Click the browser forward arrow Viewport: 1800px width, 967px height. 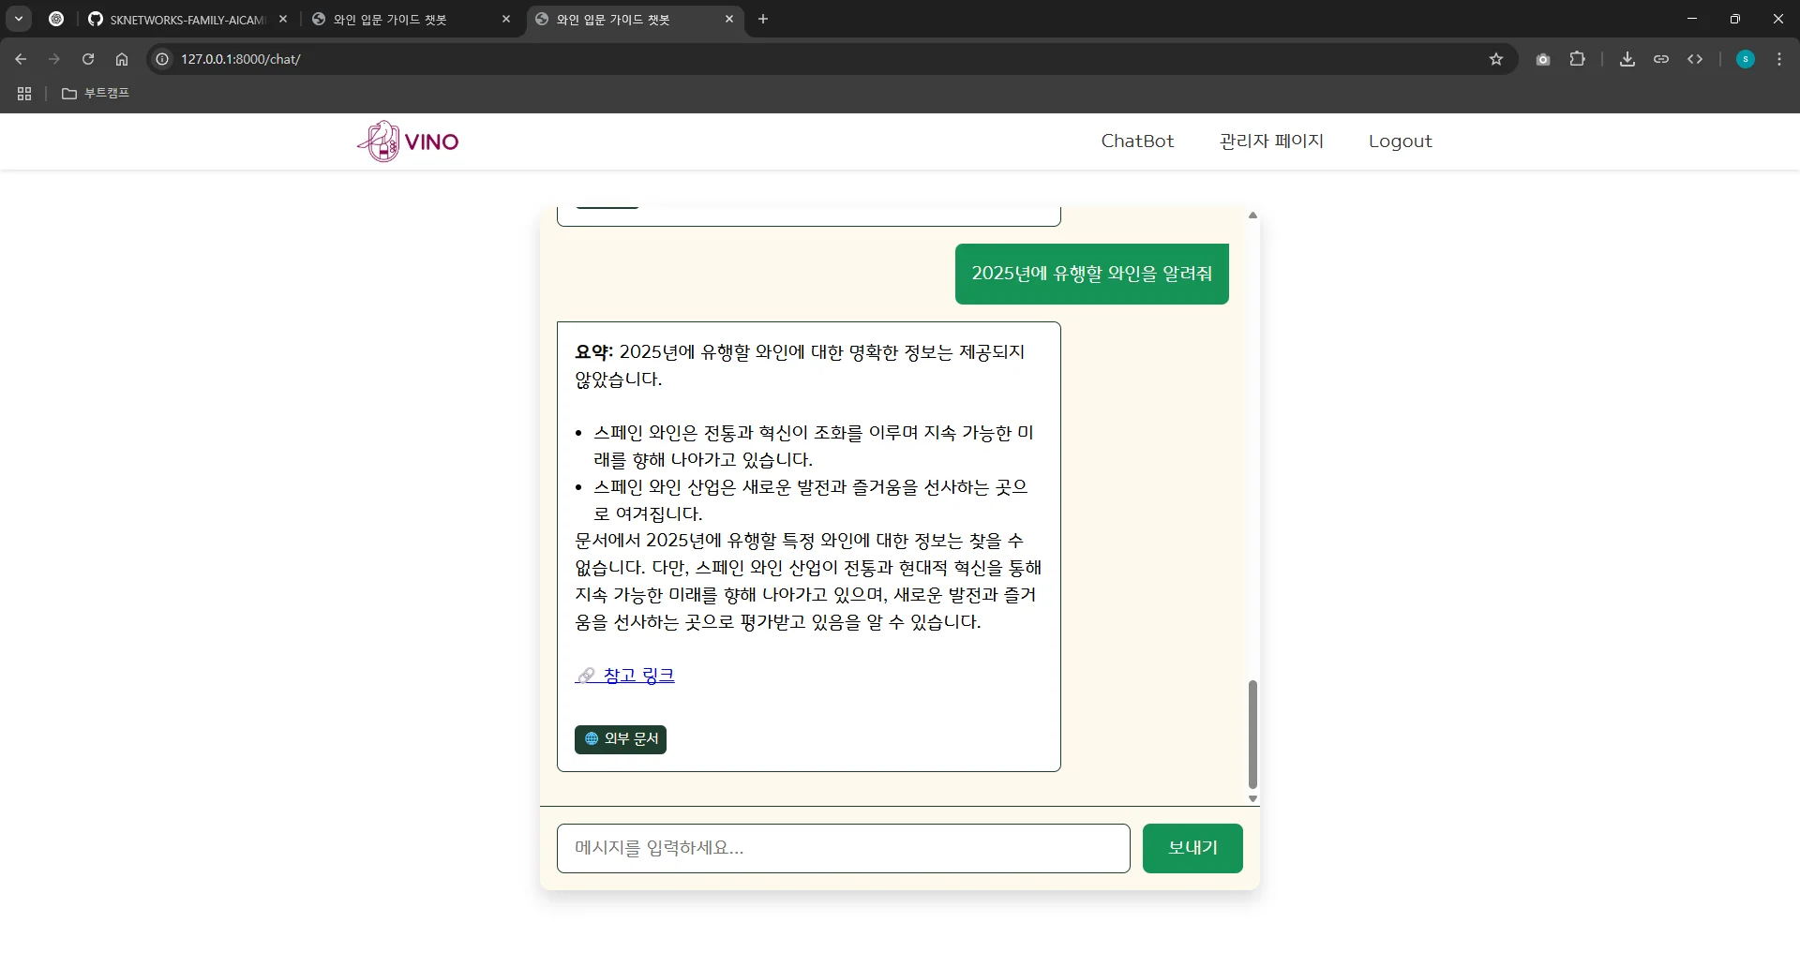[x=54, y=59]
